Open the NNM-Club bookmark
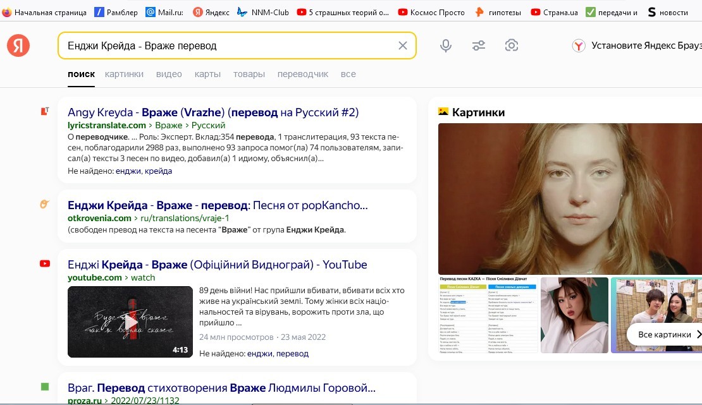Image resolution: width=702 pixels, height=405 pixels. pyautogui.click(x=263, y=12)
